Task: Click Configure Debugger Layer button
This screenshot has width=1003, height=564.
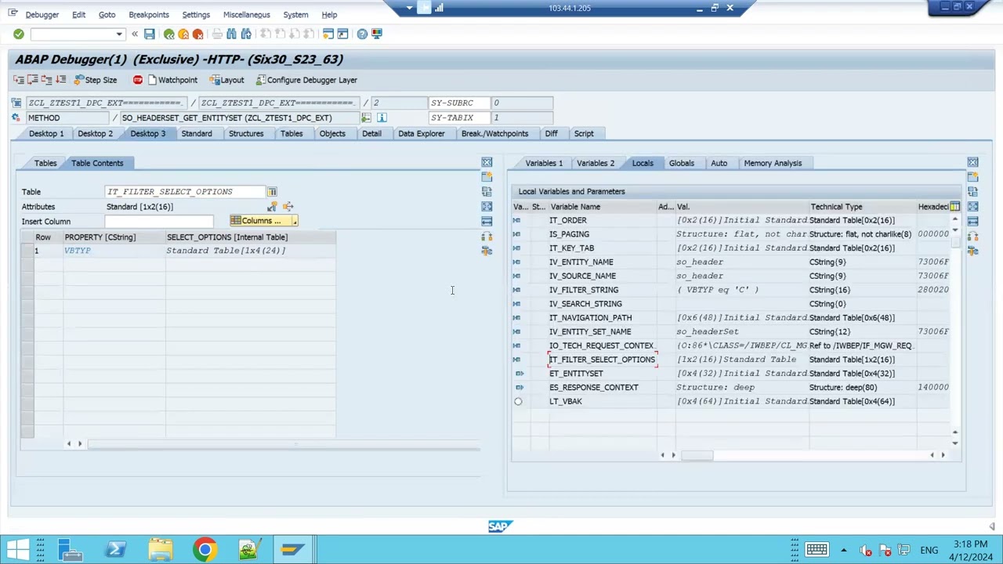Action: point(306,80)
